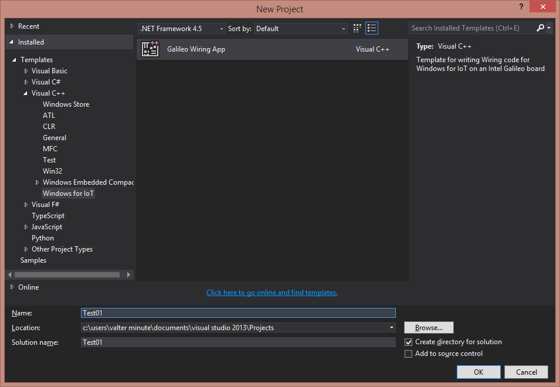Viewport: 560px width, 387px height.
Task: Open the Sort by Default dropdown
Action: (301, 29)
